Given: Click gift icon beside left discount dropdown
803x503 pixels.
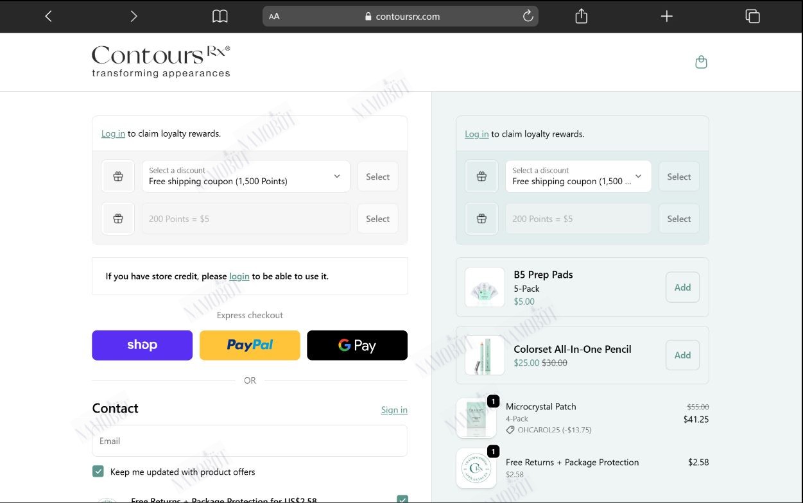Looking at the screenshot, I should tap(118, 176).
